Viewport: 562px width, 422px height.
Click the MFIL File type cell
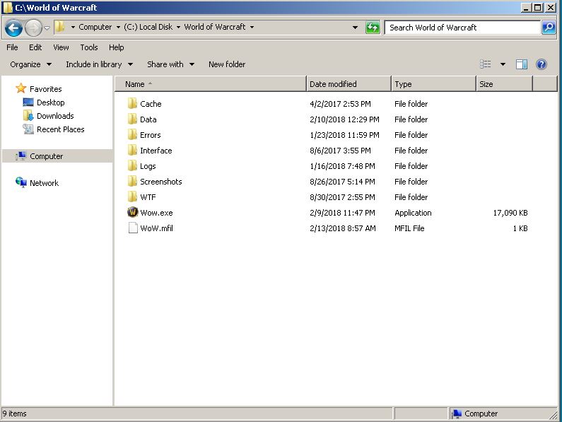[x=409, y=228]
